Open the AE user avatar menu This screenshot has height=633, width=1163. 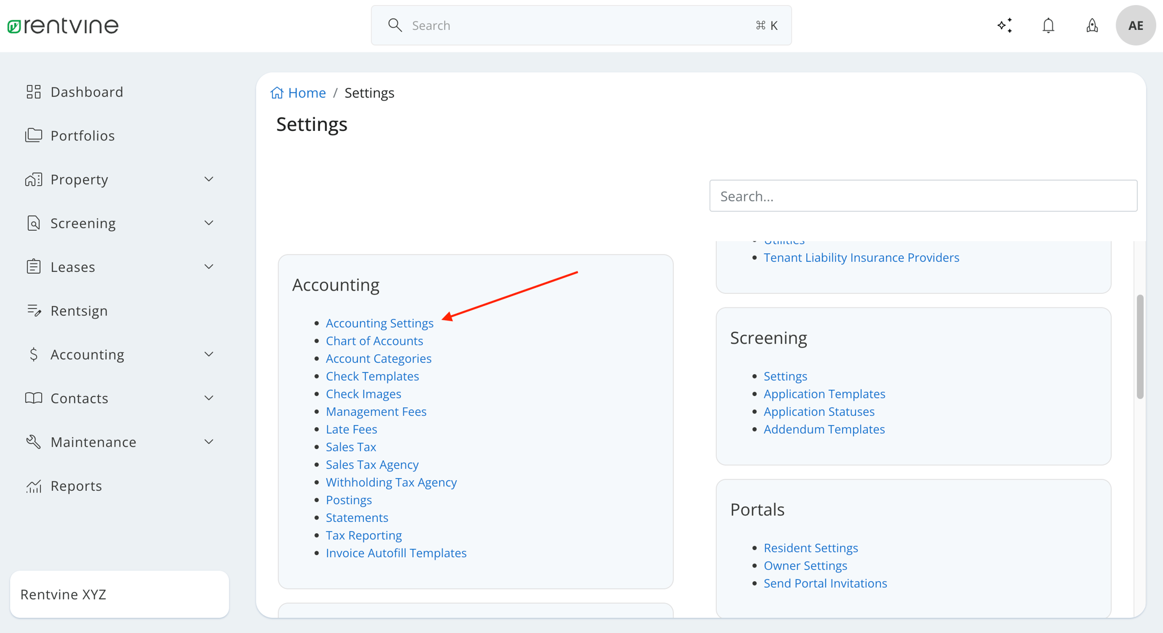tap(1135, 25)
